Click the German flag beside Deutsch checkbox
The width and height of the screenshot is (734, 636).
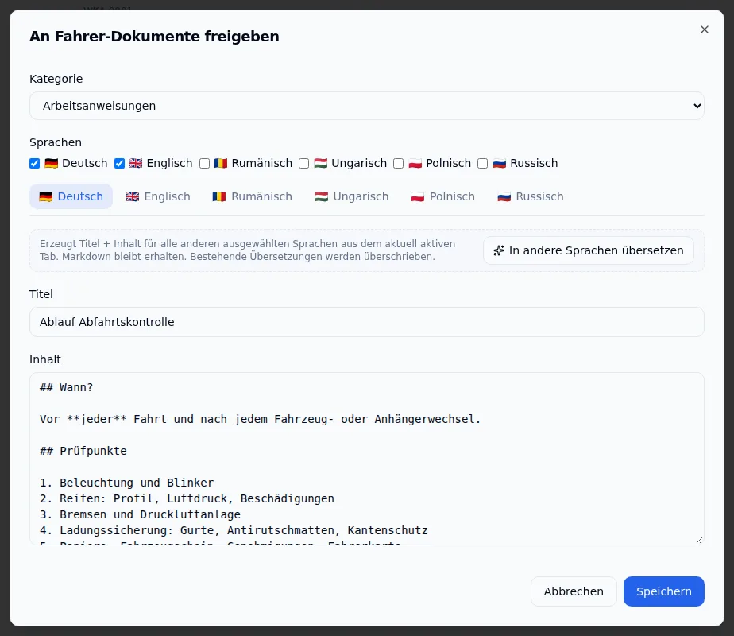[x=51, y=164]
